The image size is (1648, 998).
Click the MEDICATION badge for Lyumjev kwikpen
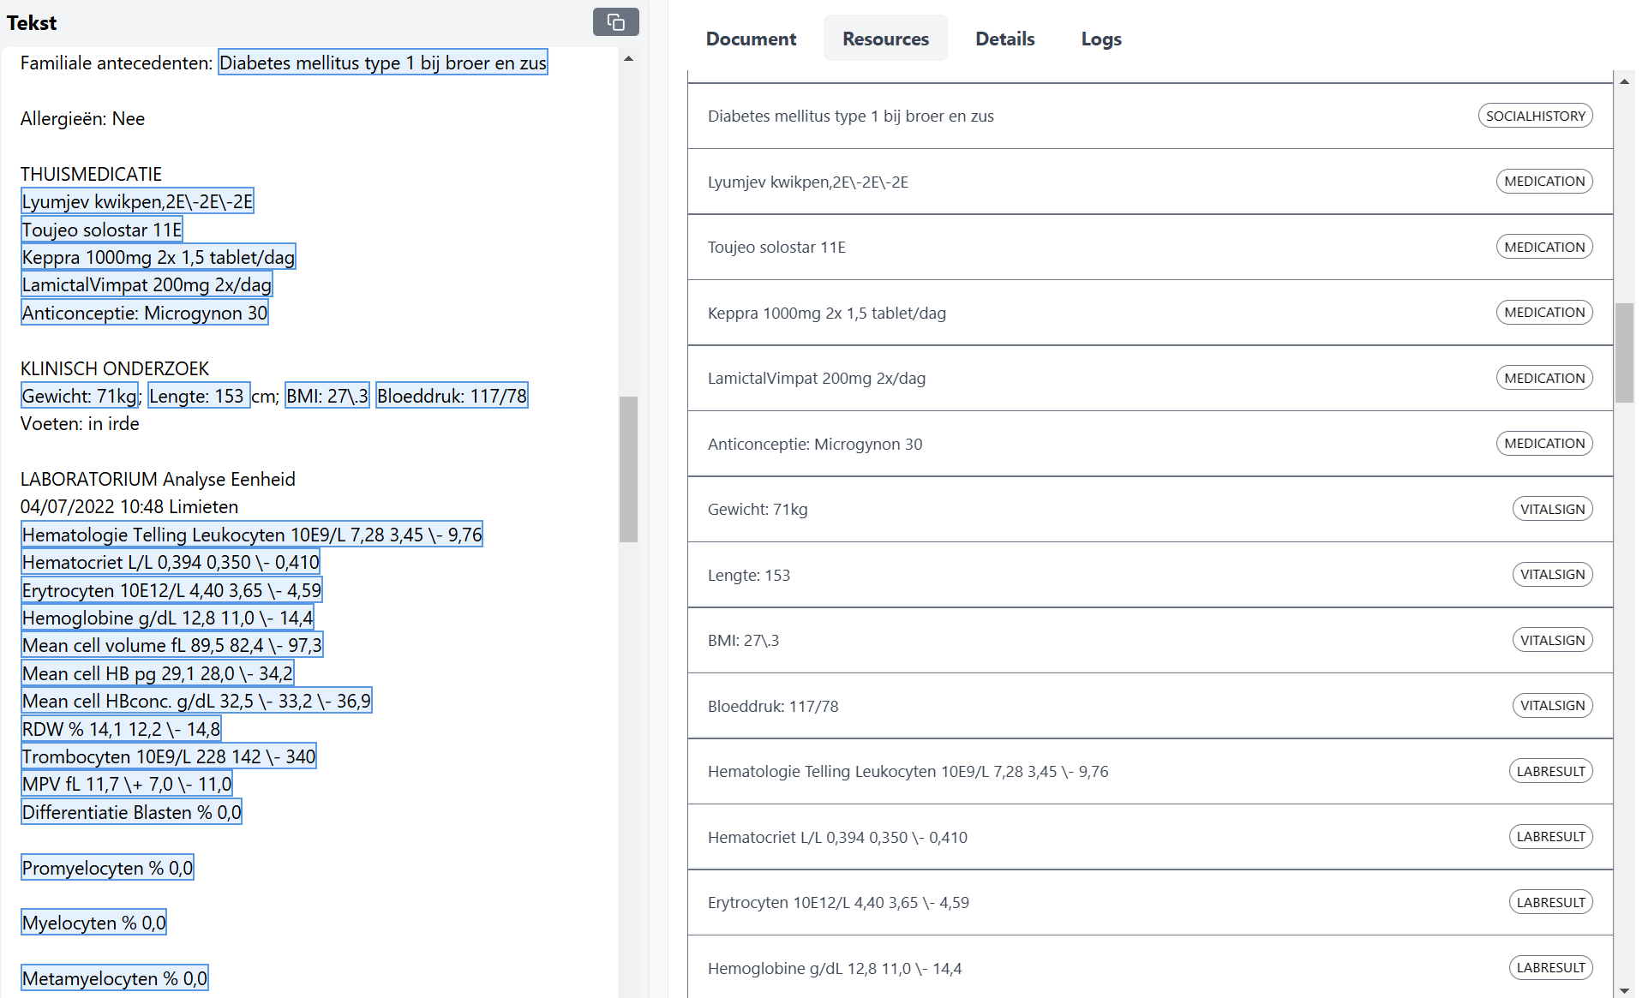(x=1543, y=182)
